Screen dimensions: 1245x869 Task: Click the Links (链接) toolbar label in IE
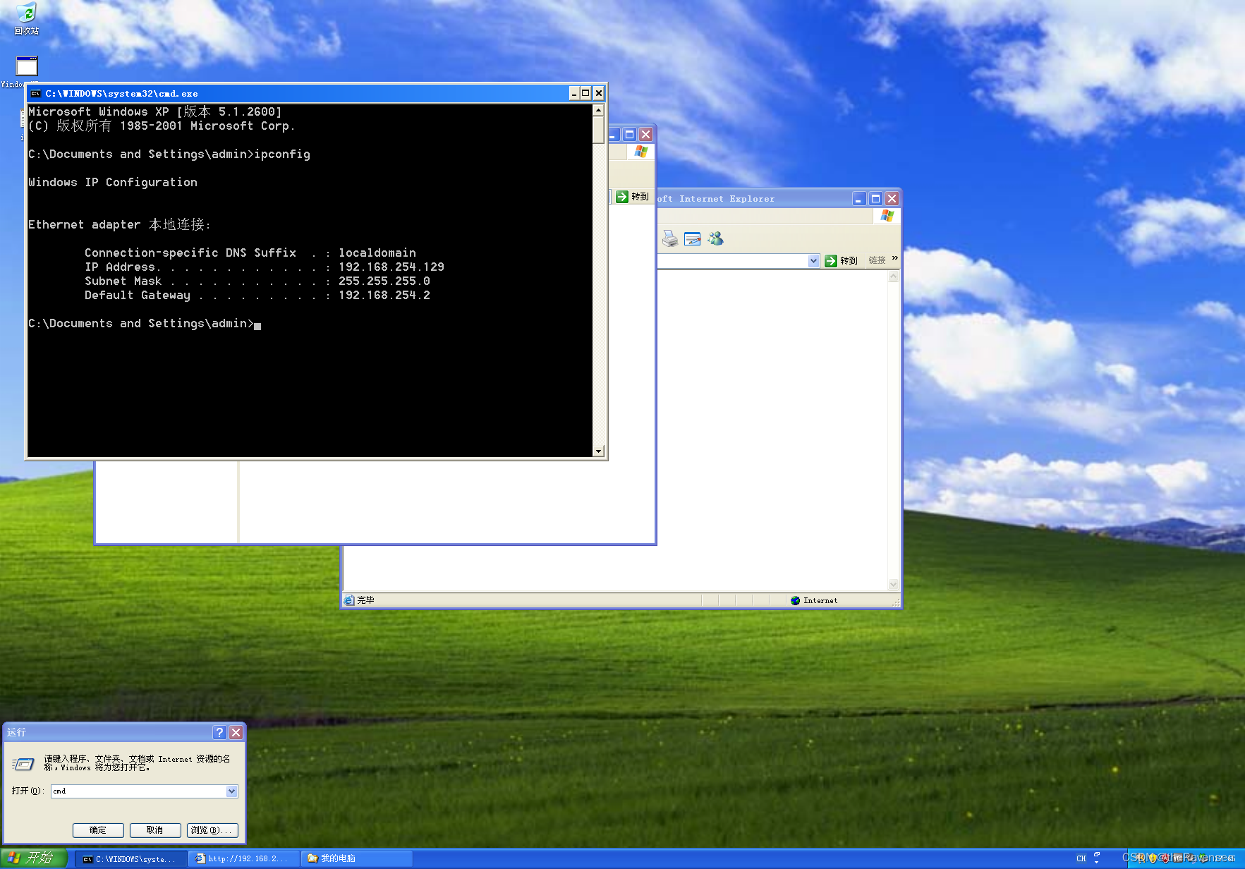(x=877, y=260)
